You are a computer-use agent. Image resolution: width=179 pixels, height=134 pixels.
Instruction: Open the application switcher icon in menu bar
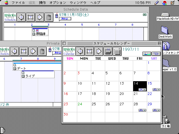173,3
